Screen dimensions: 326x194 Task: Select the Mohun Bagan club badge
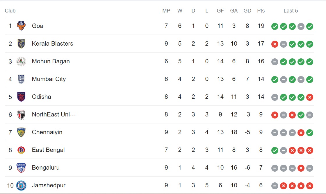click(x=21, y=61)
